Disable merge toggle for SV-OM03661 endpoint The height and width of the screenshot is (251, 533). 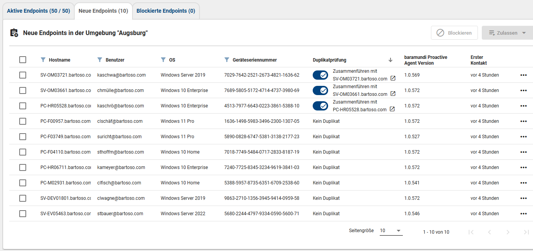[320, 90]
